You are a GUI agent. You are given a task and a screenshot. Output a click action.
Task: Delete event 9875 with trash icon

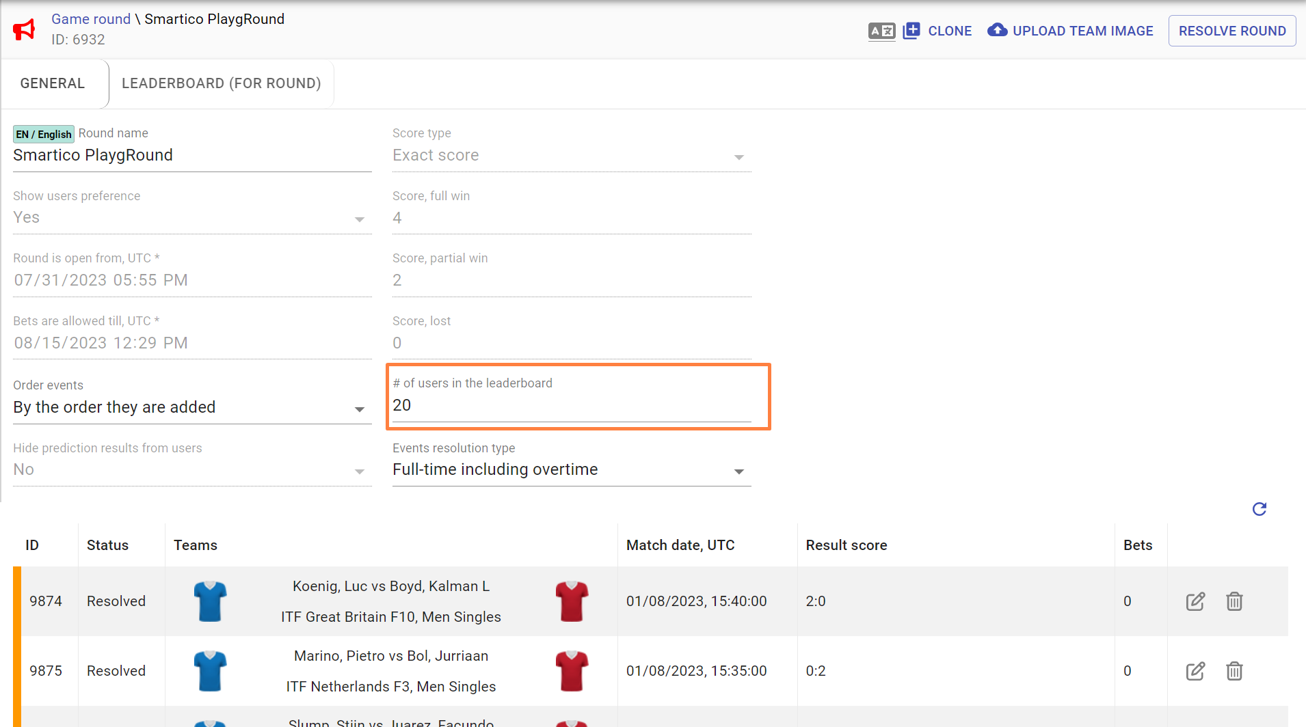pyautogui.click(x=1234, y=671)
